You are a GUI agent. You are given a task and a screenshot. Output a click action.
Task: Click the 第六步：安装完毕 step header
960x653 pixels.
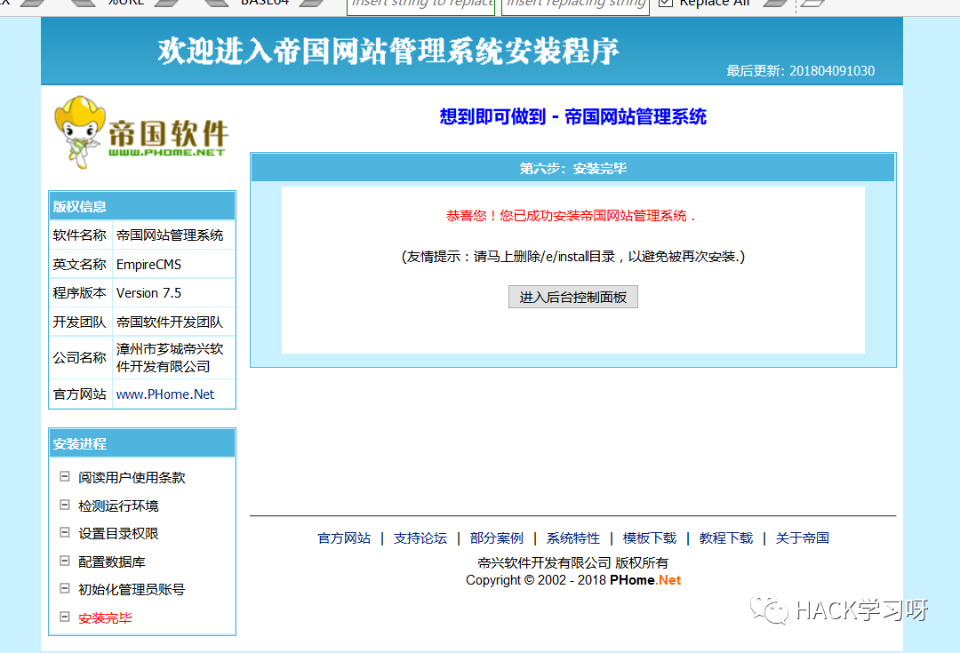coord(573,168)
